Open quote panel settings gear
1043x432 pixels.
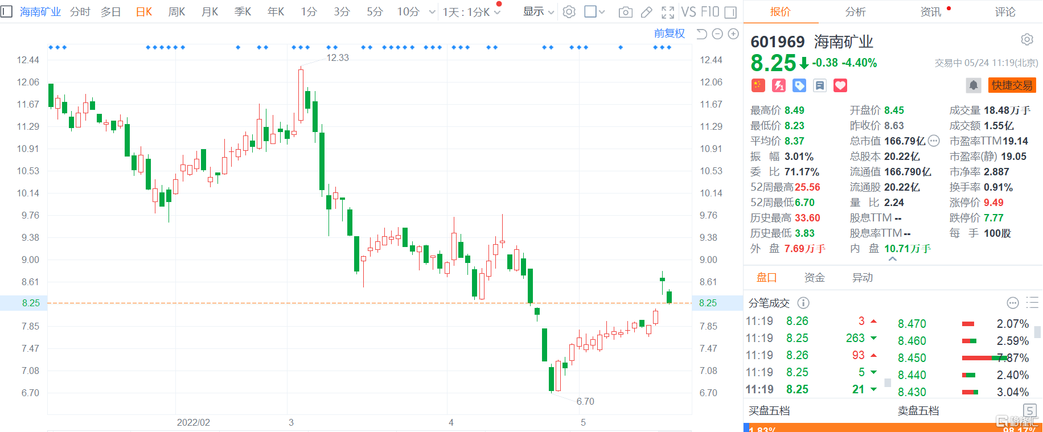click(x=1027, y=39)
